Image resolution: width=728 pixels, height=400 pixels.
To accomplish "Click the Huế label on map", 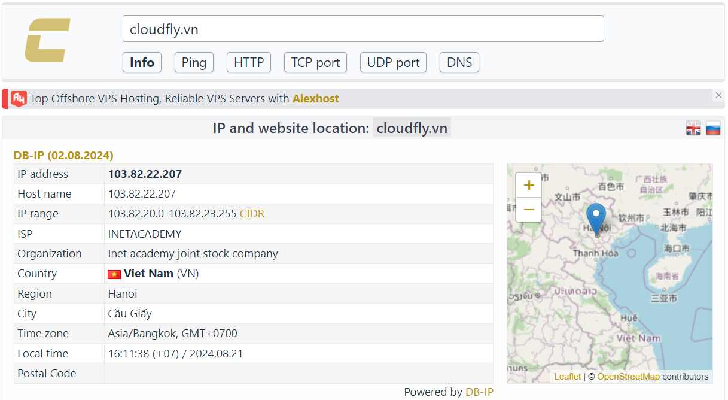I will point(629,317).
